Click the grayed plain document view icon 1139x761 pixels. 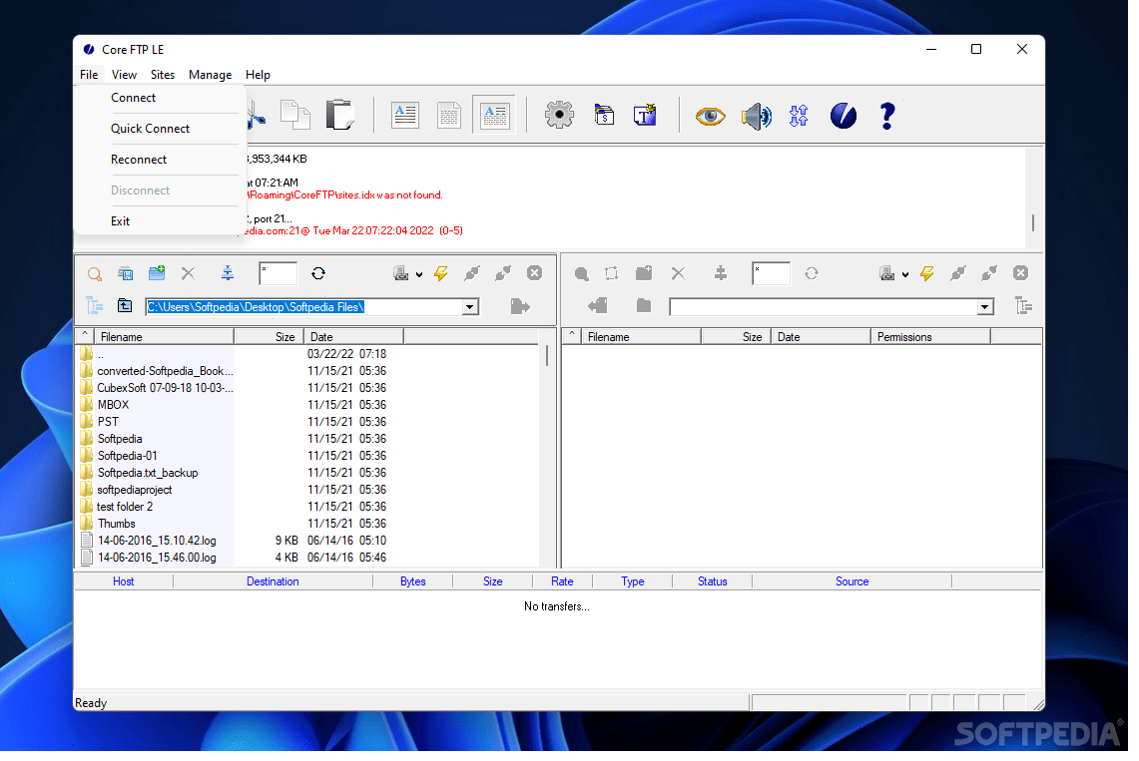(x=449, y=116)
